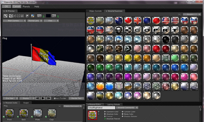Open the Panels menu
This screenshot has width=204, height=122.
pyautogui.click(x=26, y=6)
